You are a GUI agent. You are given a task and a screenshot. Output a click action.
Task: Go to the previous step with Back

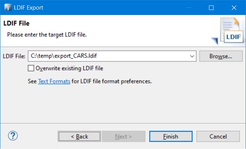tap(79, 136)
